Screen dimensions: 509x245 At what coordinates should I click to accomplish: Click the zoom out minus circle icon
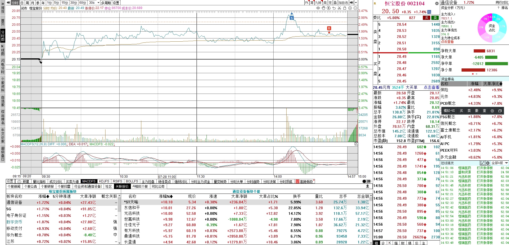355,8
